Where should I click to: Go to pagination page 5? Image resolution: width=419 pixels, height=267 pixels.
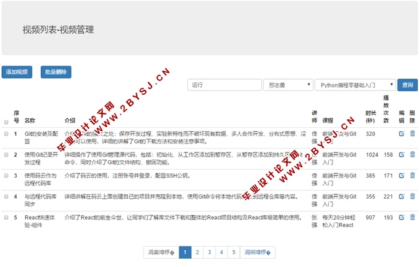[234, 252]
